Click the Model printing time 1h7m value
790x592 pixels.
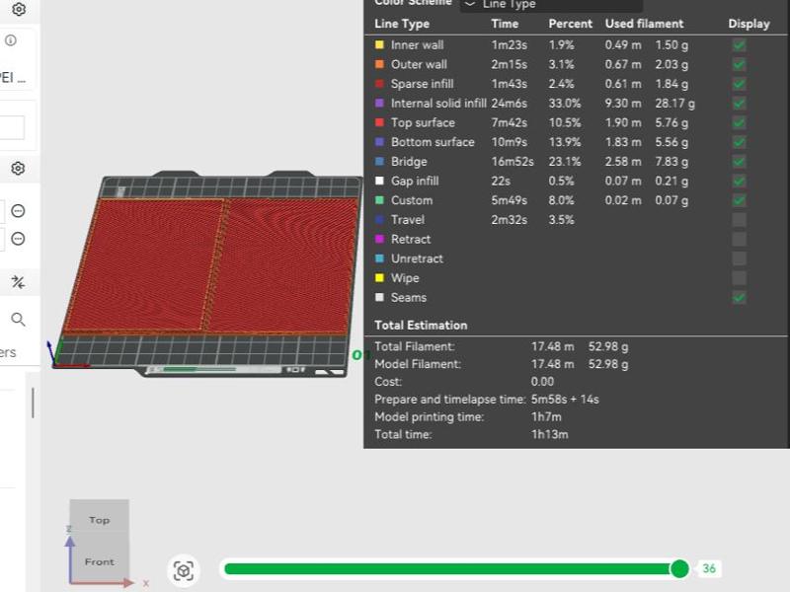pyautogui.click(x=546, y=416)
